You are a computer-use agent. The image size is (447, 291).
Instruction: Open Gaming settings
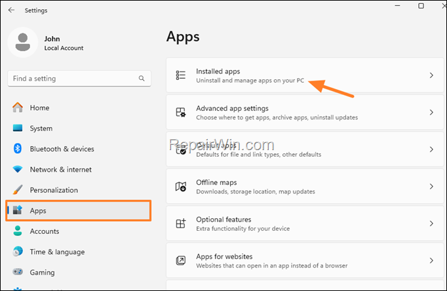(x=79, y=272)
